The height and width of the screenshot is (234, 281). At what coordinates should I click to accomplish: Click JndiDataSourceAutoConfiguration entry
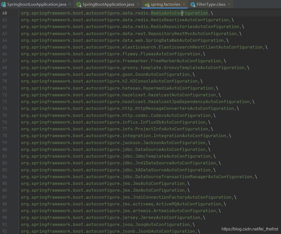point(176,163)
